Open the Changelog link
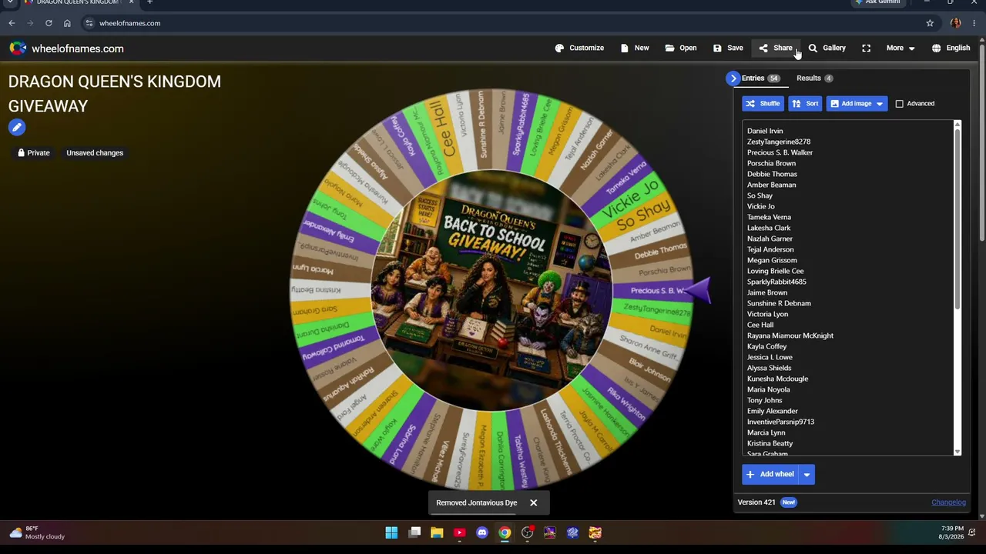Screen dimensions: 986x554 (x=948, y=502)
